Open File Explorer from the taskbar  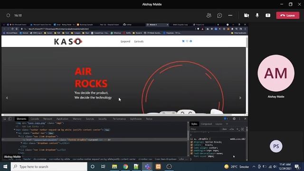tap(114, 167)
